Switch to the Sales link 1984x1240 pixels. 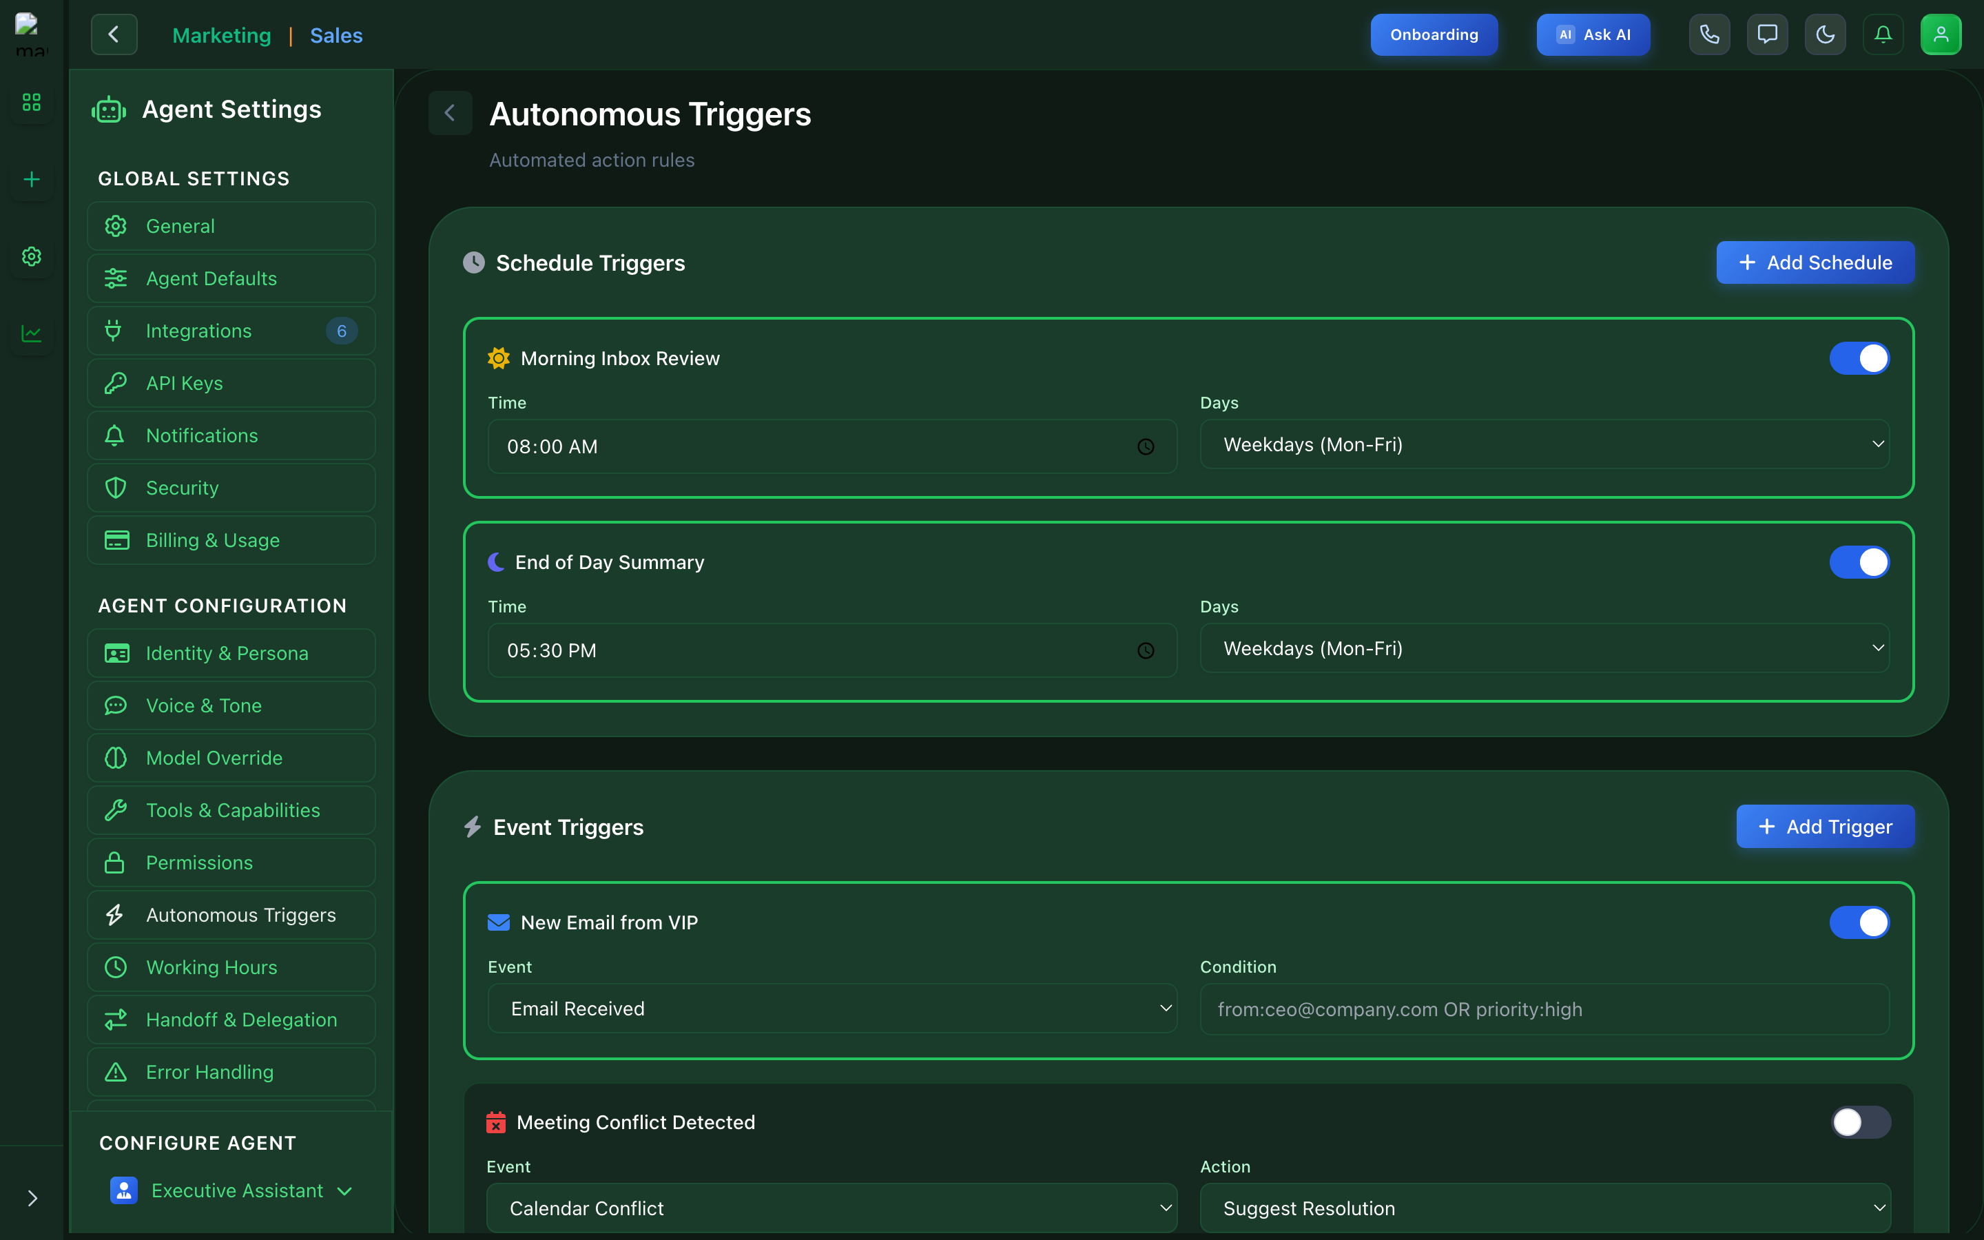pyautogui.click(x=336, y=35)
